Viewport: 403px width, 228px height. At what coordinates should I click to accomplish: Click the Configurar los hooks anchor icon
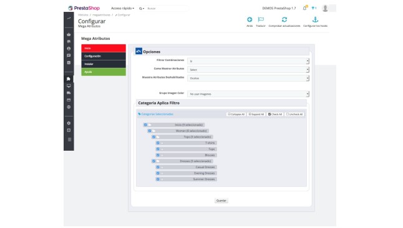pyautogui.click(x=316, y=19)
